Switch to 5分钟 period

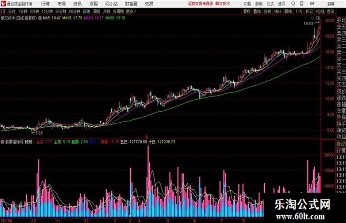click(x=34, y=11)
